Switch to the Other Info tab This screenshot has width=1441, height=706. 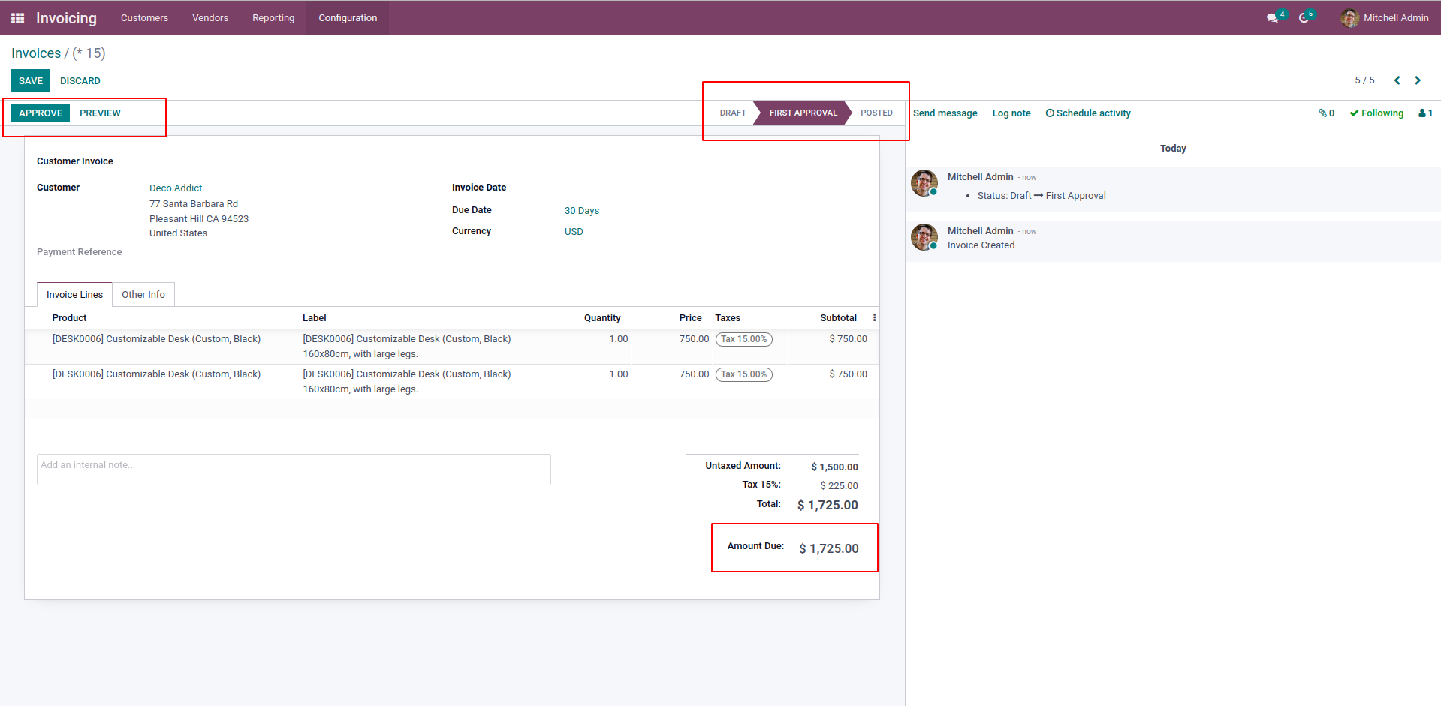tap(143, 295)
